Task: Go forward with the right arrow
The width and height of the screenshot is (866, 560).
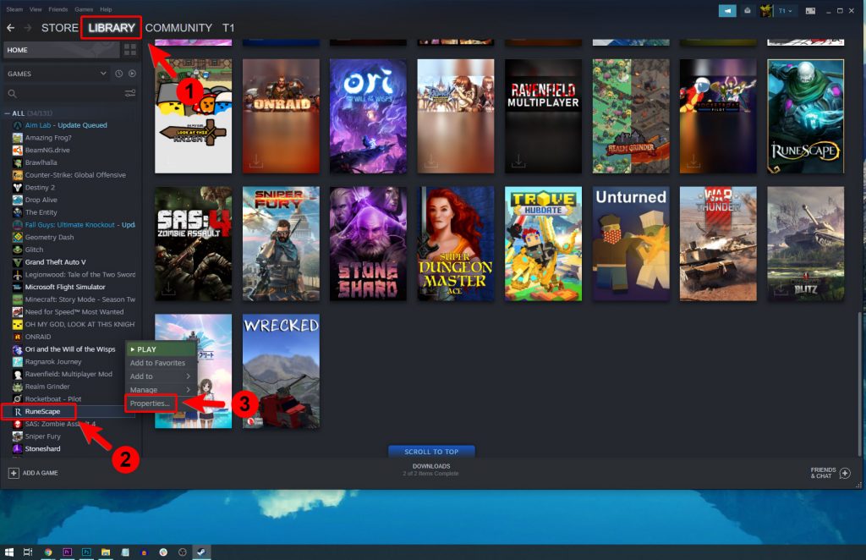Action: tap(28, 28)
